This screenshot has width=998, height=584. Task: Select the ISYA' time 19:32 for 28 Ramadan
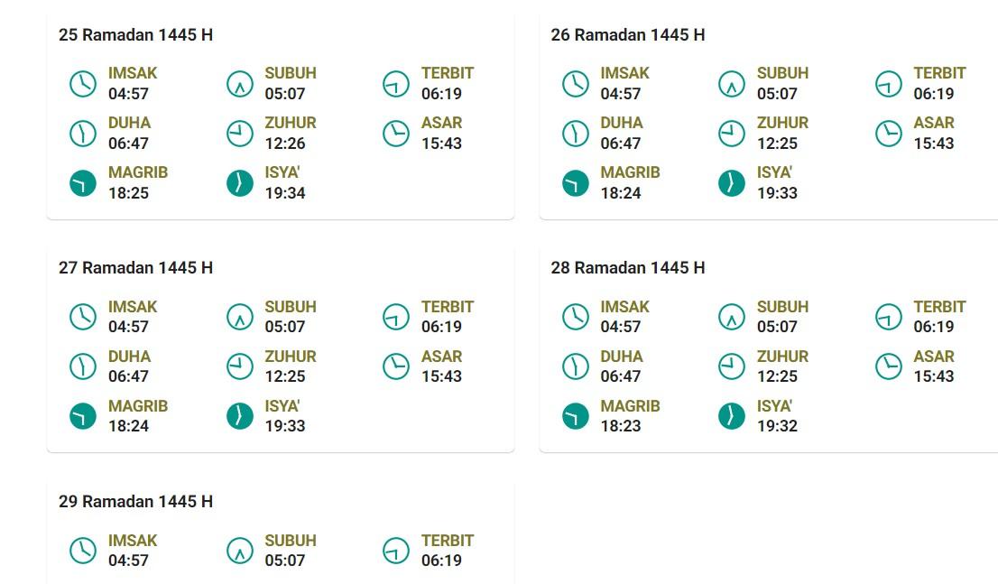777,425
